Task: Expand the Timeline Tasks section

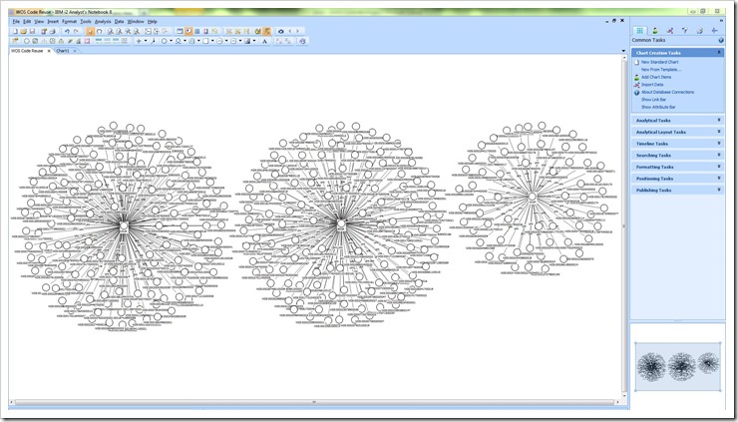Action: pyautogui.click(x=719, y=144)
